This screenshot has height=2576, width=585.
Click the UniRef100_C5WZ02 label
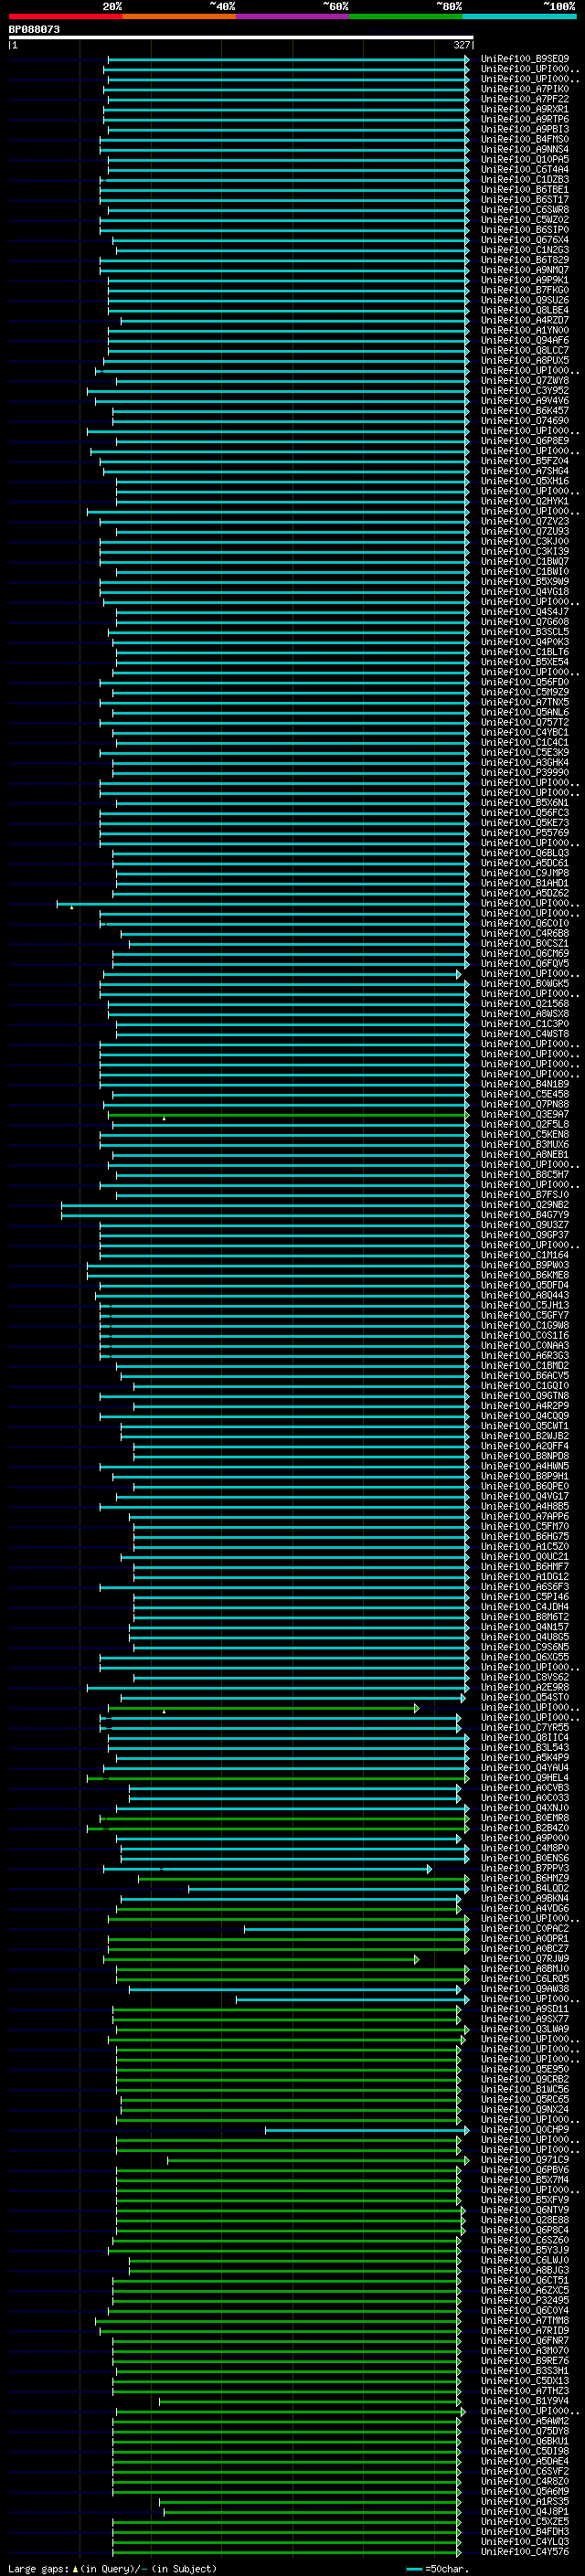click(x=525, y=220)
